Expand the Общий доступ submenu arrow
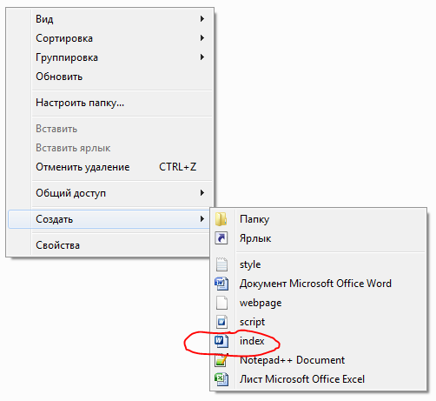The width and height of the screenshot is (436, 401). click(202, 193)
